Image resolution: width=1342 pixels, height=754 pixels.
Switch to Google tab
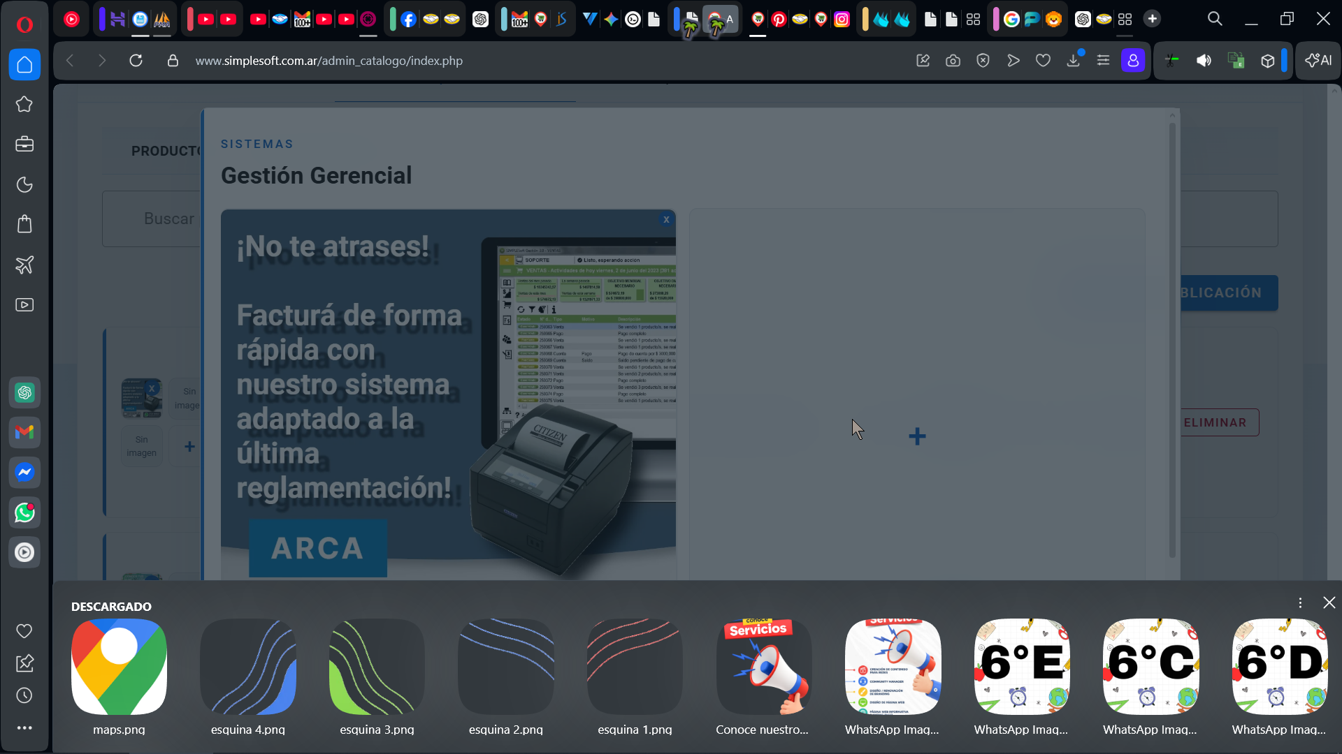coord(1011,20)
